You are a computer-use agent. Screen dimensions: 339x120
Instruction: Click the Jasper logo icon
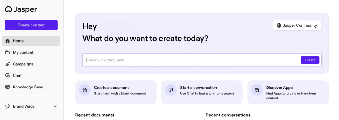pos(8,9)
